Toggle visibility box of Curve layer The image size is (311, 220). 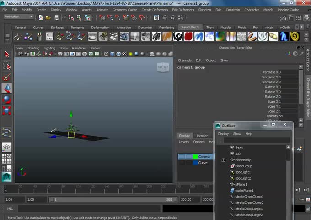pyautogui.click(x=182, y=163)
